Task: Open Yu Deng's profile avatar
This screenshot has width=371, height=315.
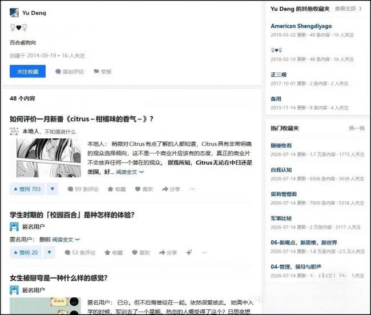Action: [14, 13]
